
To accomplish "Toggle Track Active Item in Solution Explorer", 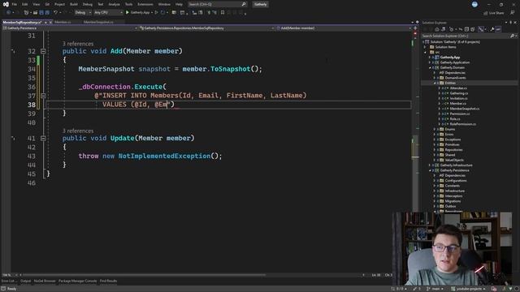I will pyautogui.click(x=481, y=29).
